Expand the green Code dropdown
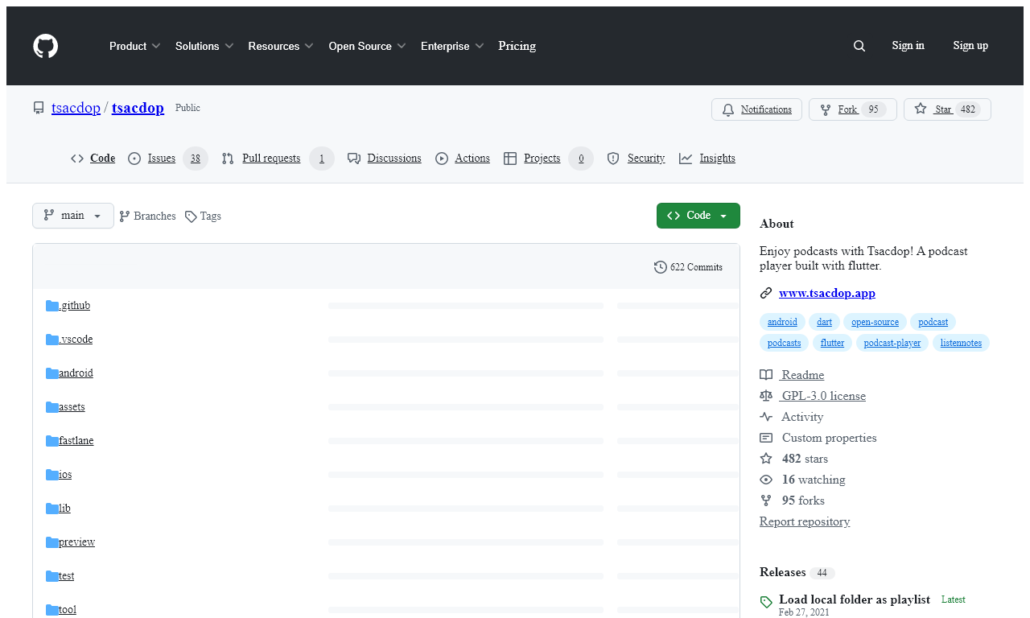The image size is (1030, 618). [x=698, y=216]
